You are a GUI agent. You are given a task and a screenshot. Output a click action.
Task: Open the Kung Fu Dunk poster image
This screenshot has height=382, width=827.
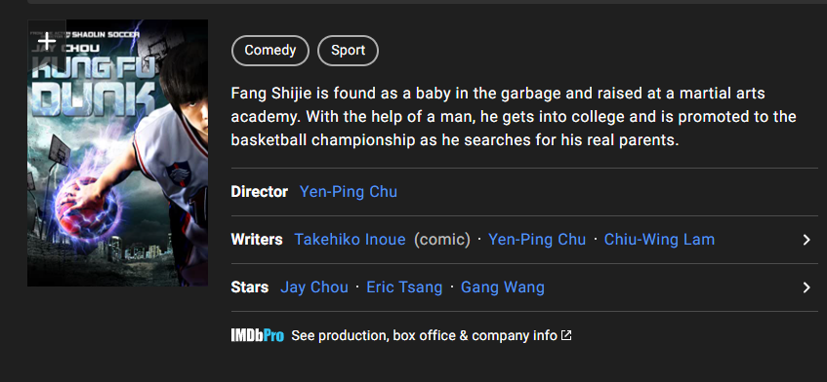tap(117, 153)
